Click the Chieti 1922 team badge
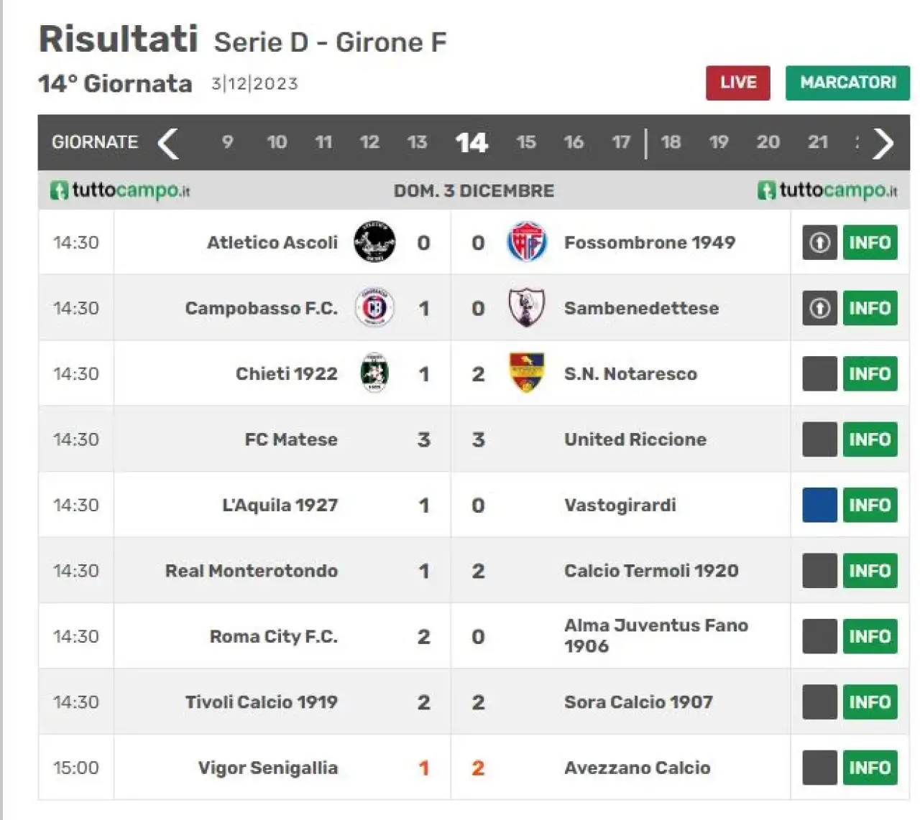 coord(374,373)
